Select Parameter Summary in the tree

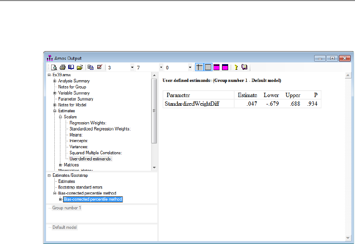pos(76,99)
